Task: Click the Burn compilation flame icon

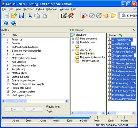Action: point(71,16)
